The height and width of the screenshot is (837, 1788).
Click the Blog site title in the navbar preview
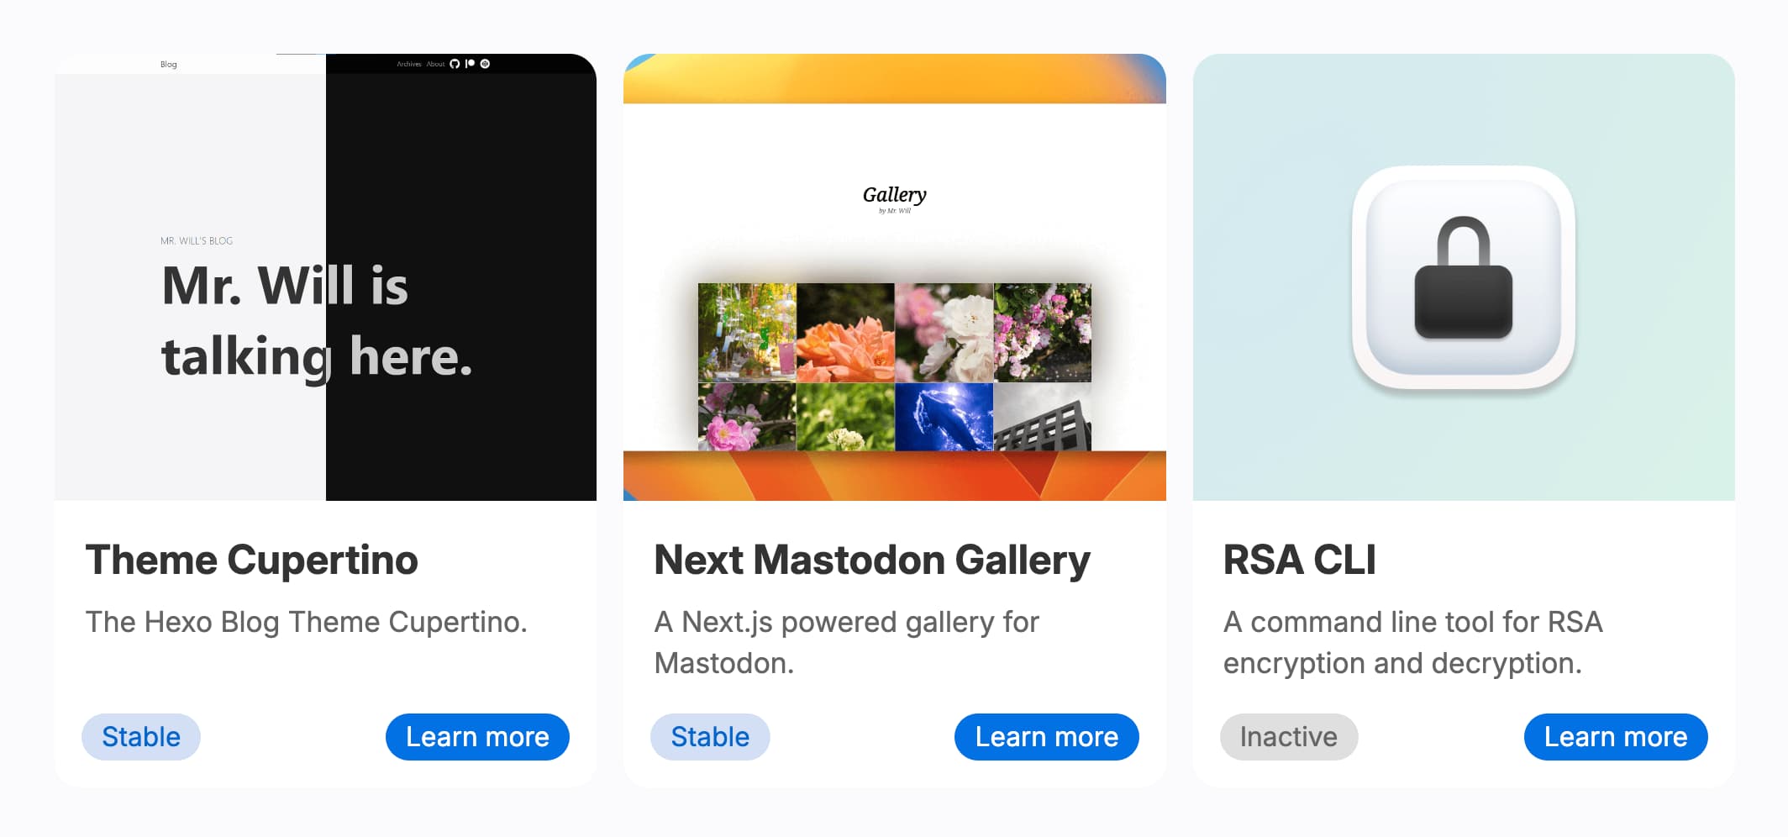(167, 63)
